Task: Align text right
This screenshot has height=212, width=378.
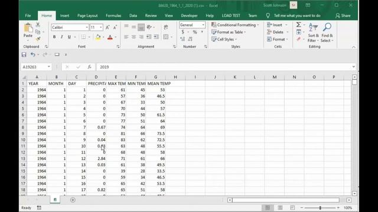Action: click(x=141, y=37)
